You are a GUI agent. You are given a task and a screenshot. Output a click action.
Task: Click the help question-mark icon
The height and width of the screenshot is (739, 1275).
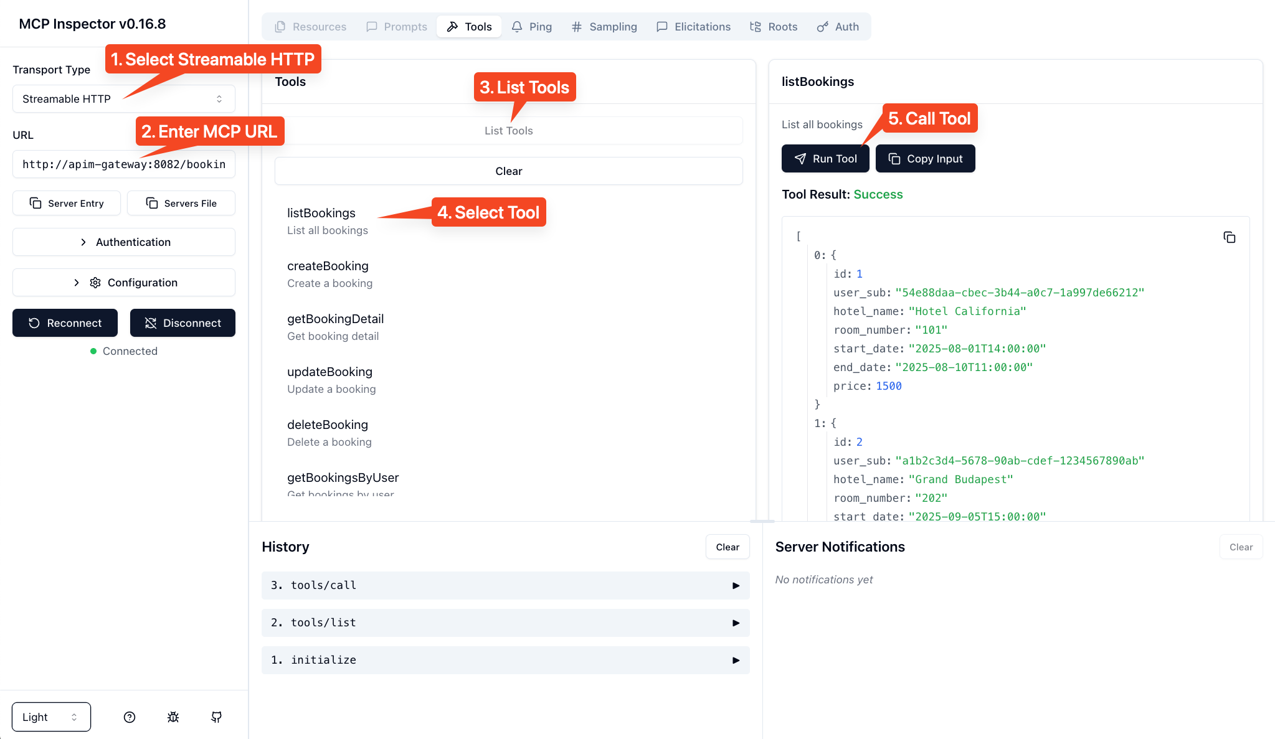[x=129, y=717]
